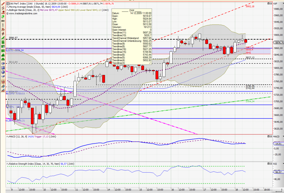Open the RSI scale dropdown arrow
The height and width of the screenshot is (193, 284).
[x=283, y=163]
